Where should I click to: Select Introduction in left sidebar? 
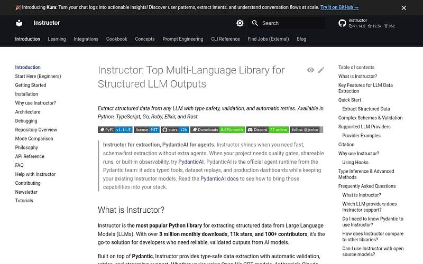[28, 68]
